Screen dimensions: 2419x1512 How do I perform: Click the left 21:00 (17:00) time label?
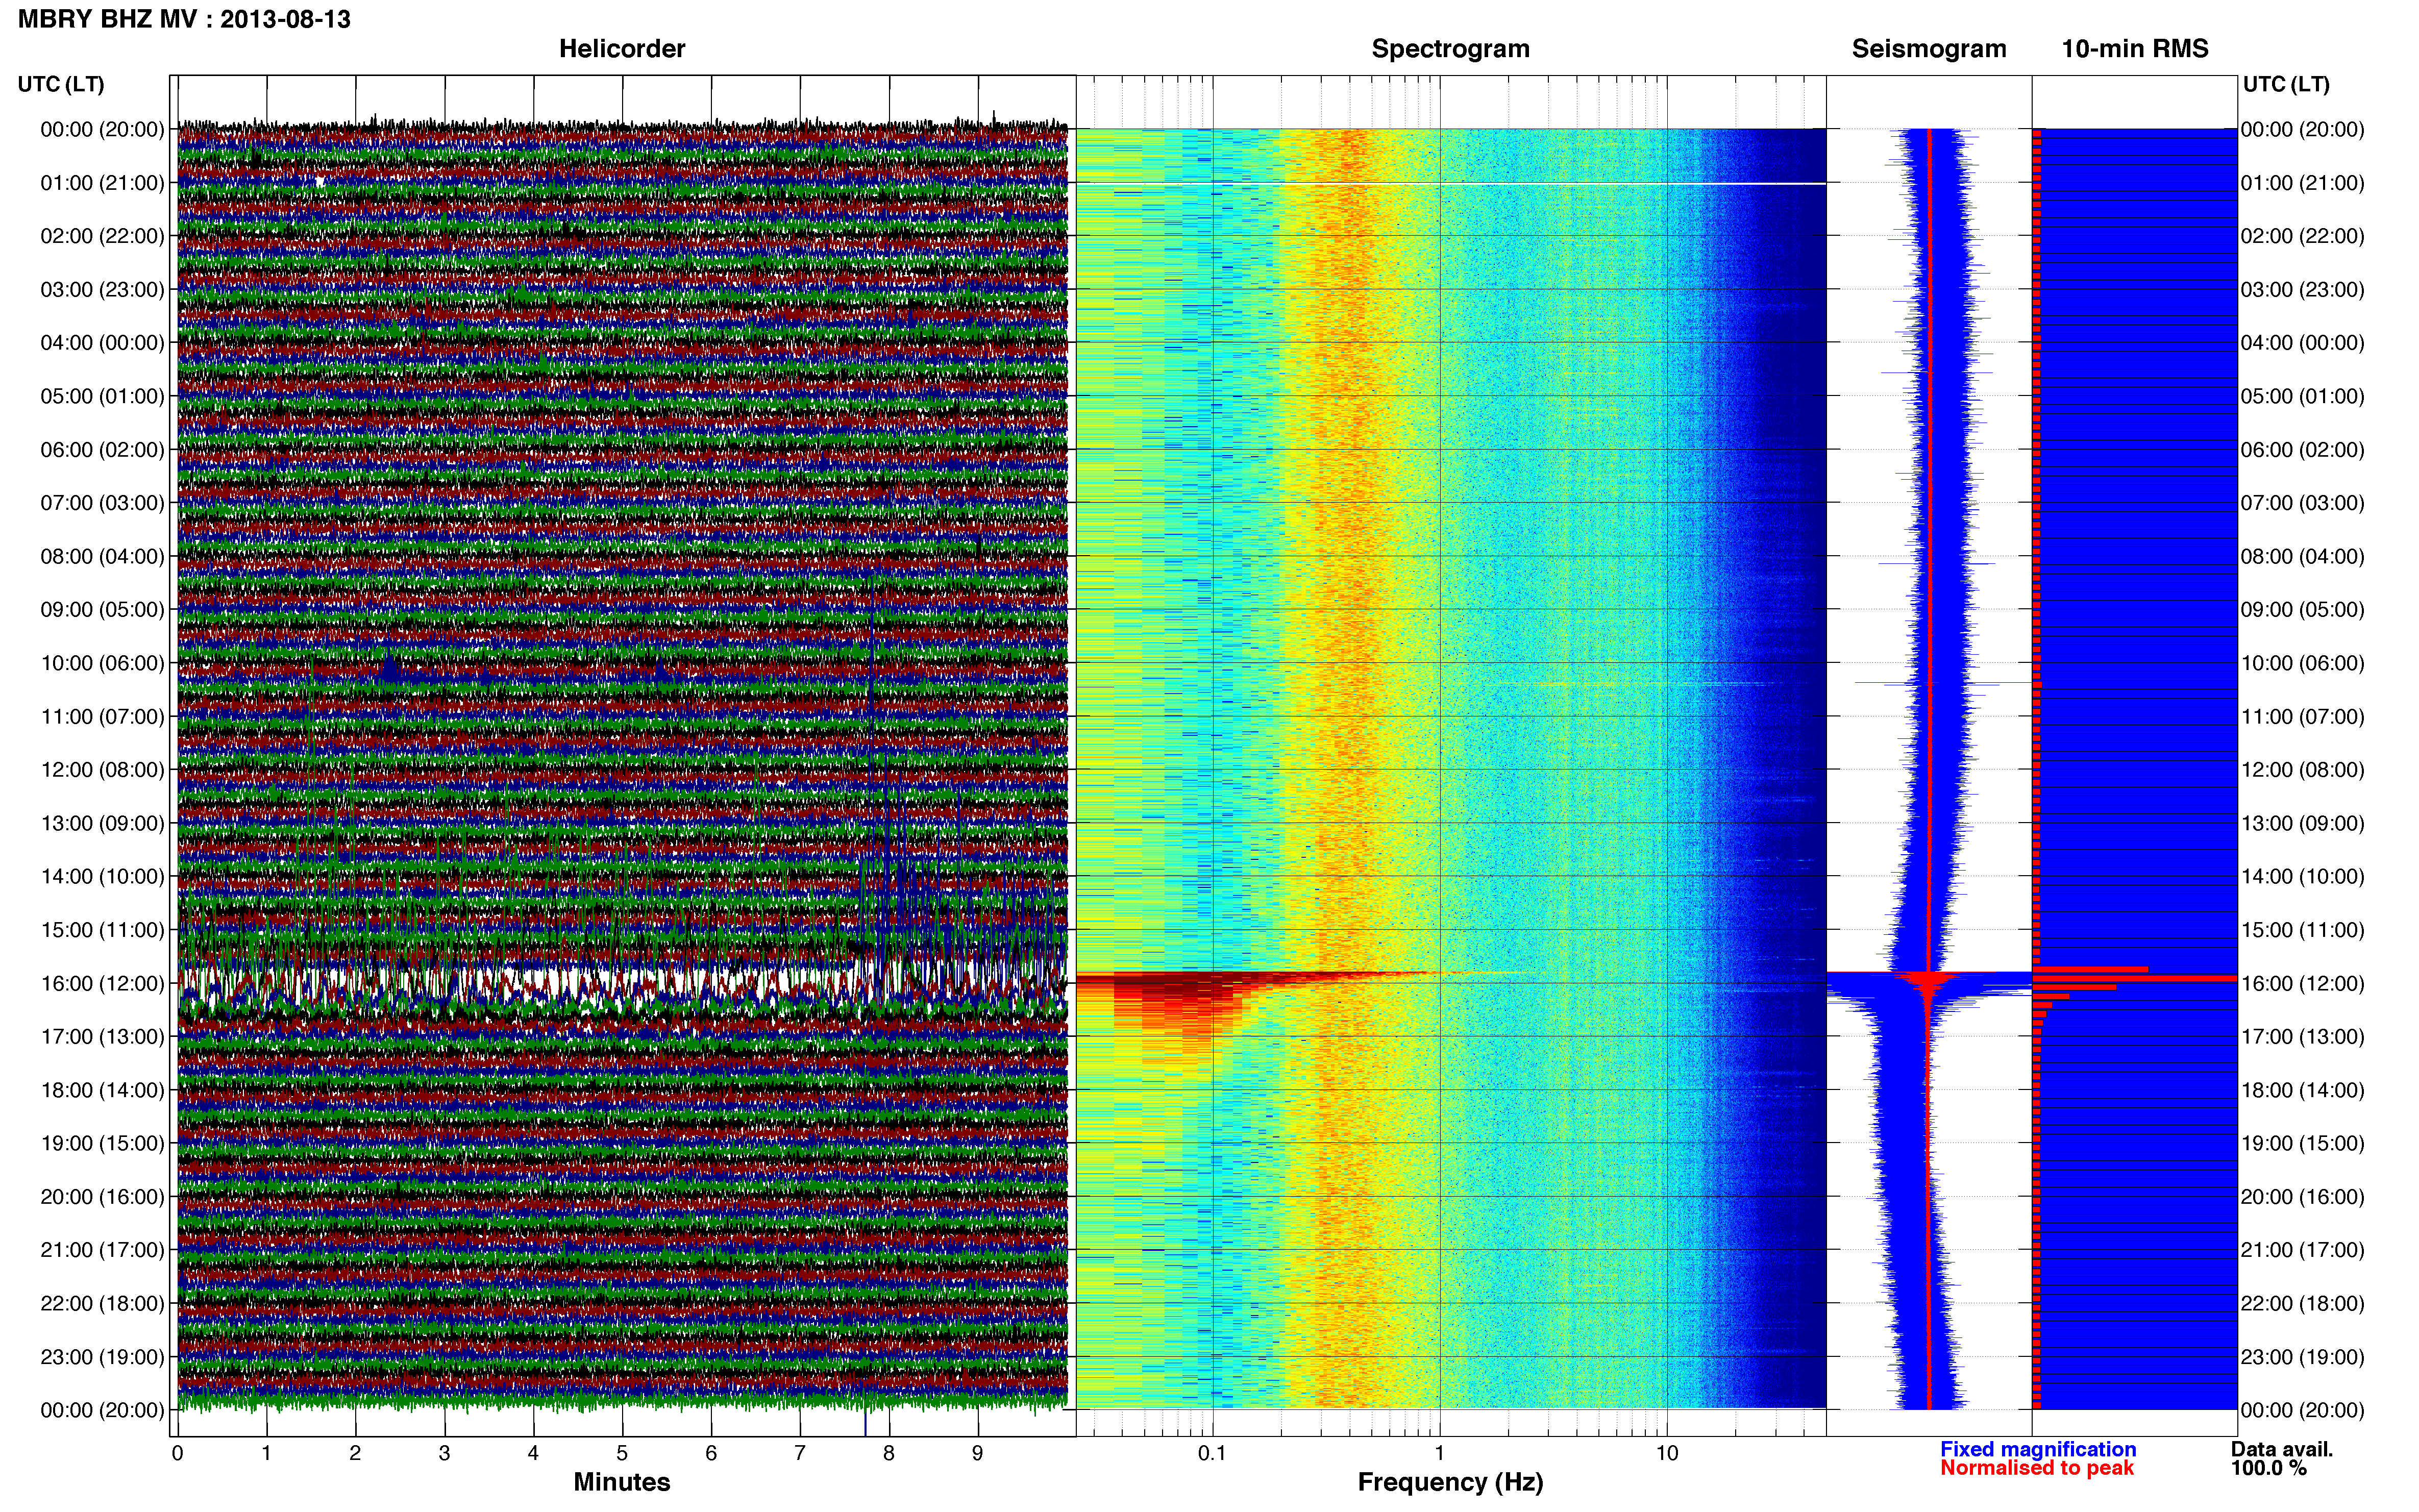pos(102,1250)
